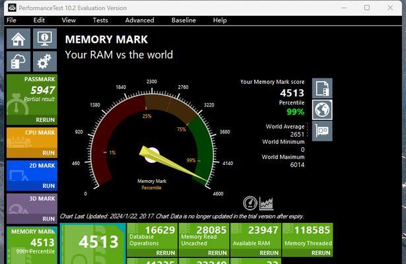Open the cloud baseline manager icon
The width and height of the screenshot is (406, 264).
coord(18,61)
